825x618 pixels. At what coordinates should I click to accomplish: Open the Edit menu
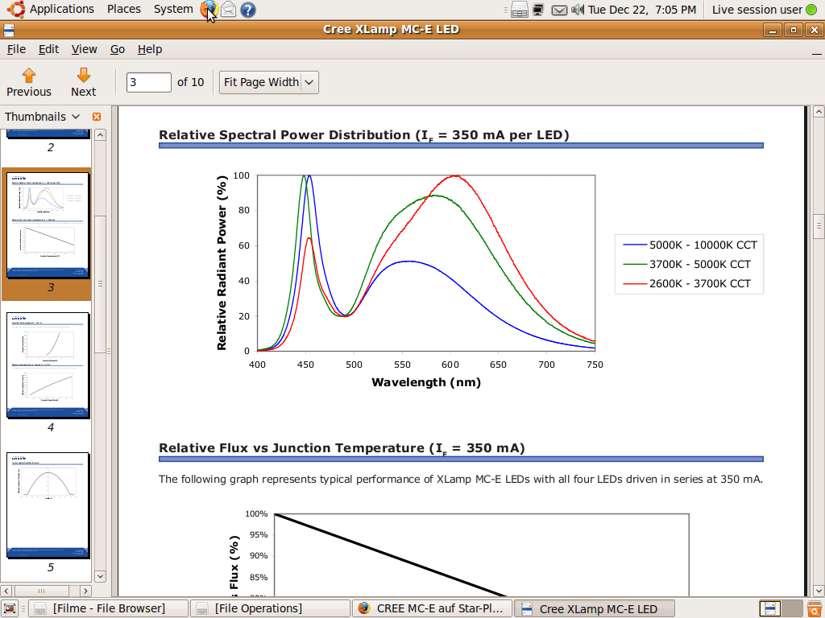(48, 49)
